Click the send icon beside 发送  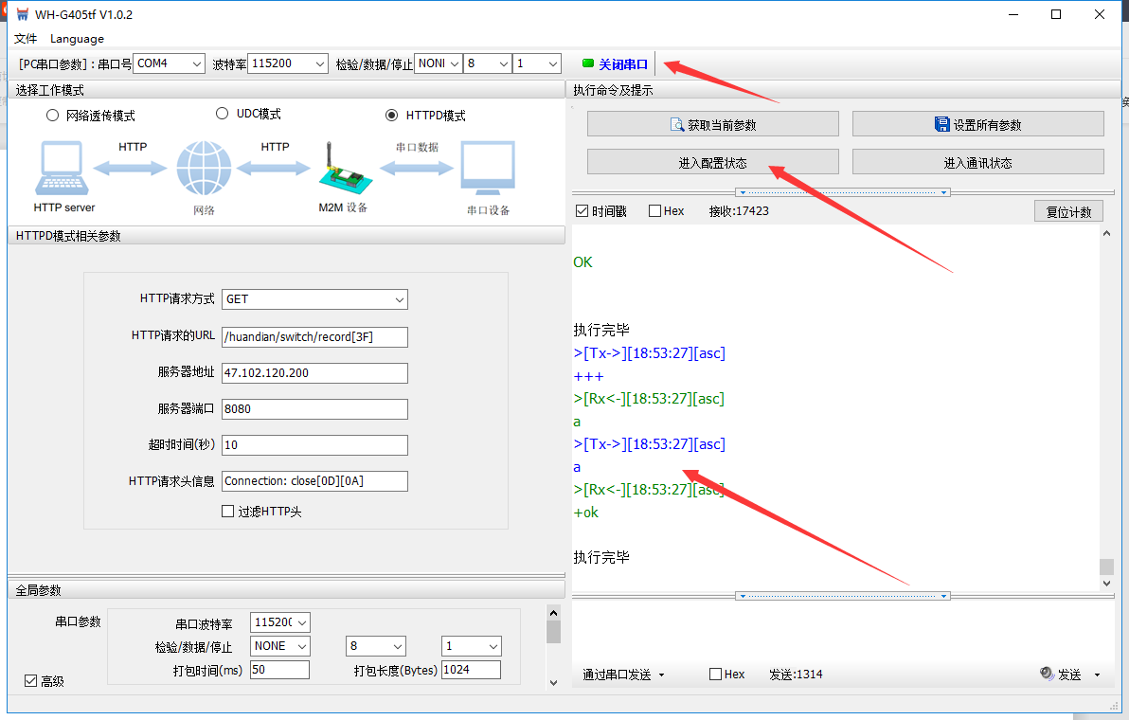[1047, 674]
